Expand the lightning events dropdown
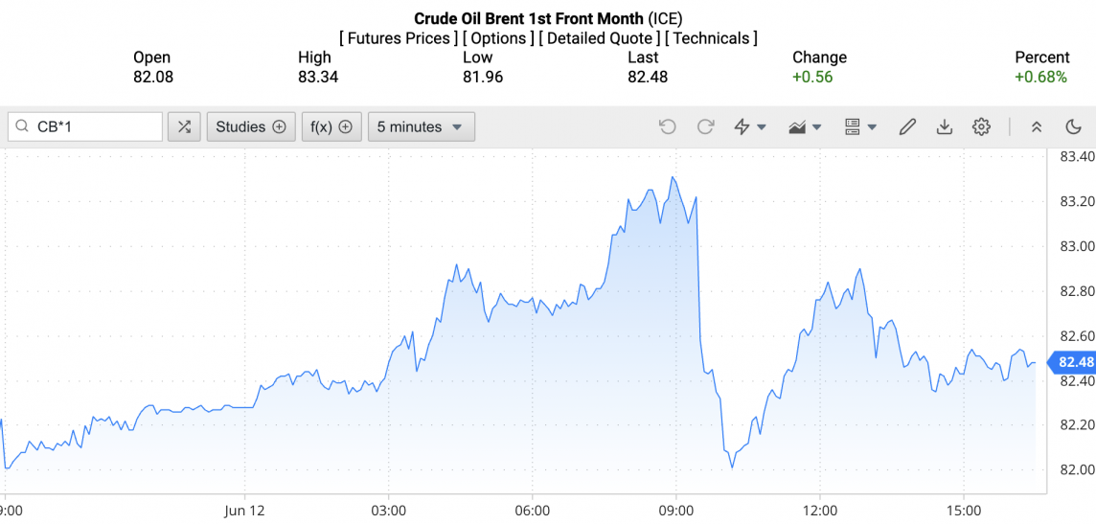 pos(750,126)
